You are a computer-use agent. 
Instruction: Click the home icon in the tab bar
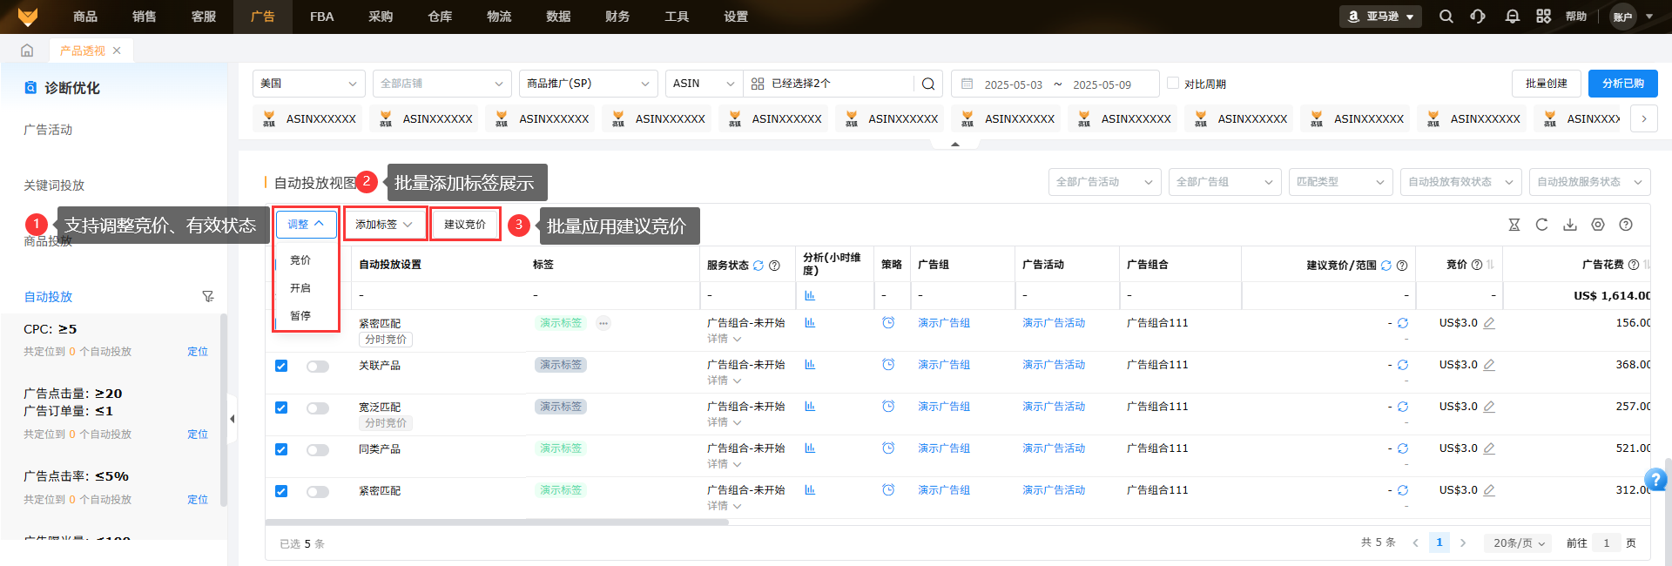pyautogui.click(x=27, y=51)
